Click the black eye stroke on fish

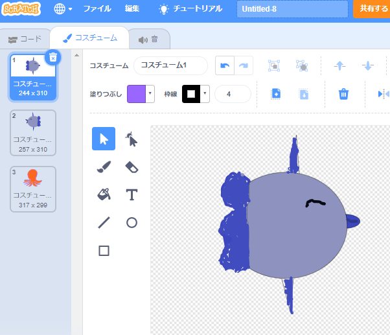point(315,203)
